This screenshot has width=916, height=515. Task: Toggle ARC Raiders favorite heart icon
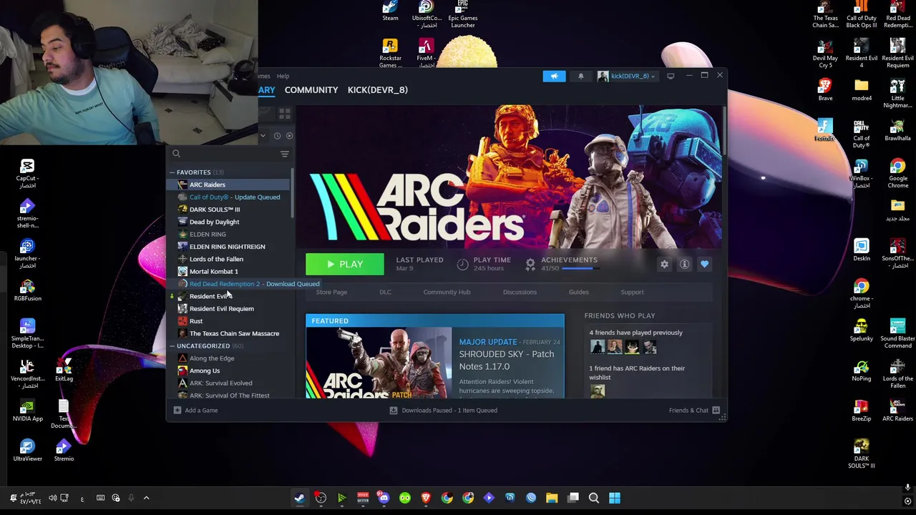point(704,265)
